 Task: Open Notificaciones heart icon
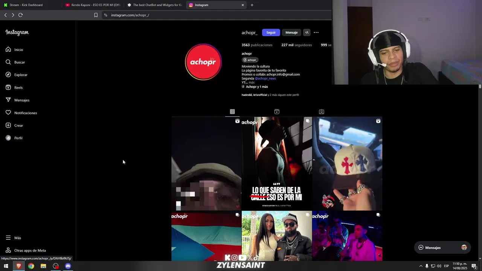tap(8, 113)
